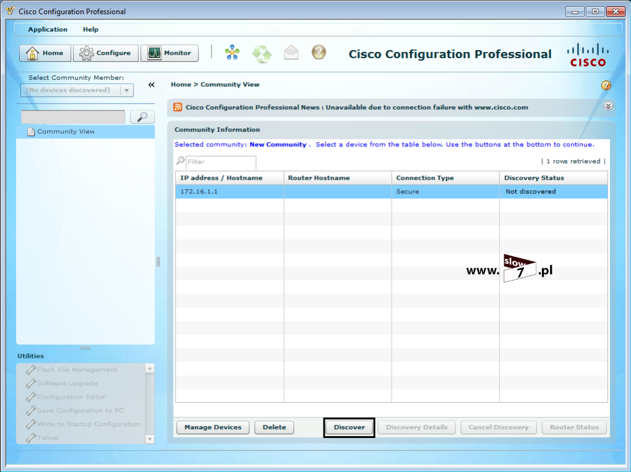Minimize the Cisco Configuration Professional window
Screen dimensions: 631x472
pos(575,12)
